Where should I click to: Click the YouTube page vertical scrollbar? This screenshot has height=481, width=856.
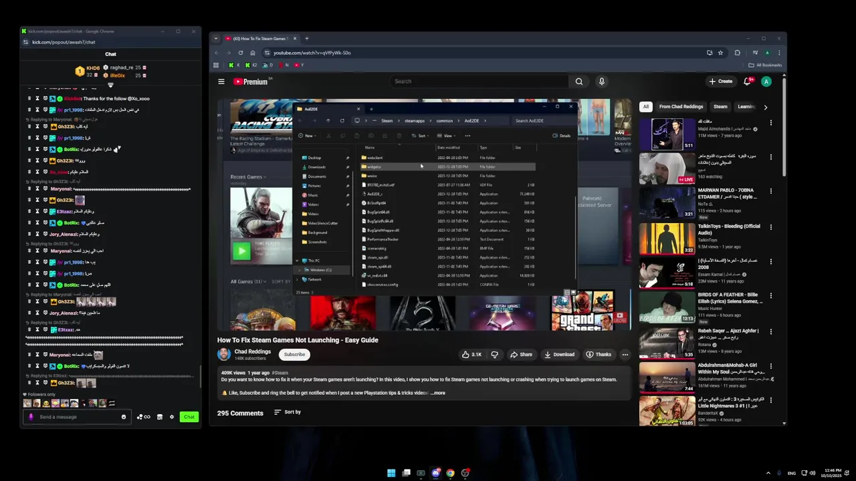[x=783, y=127]
